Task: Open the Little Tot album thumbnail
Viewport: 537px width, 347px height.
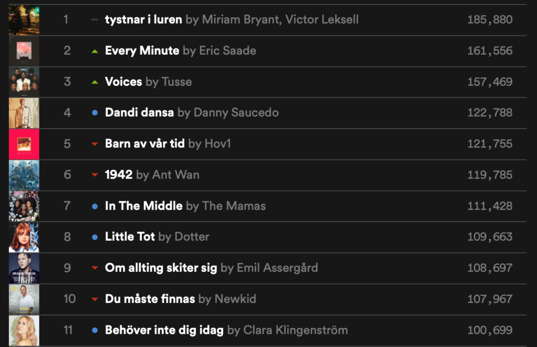Action: tap(24, 237)
